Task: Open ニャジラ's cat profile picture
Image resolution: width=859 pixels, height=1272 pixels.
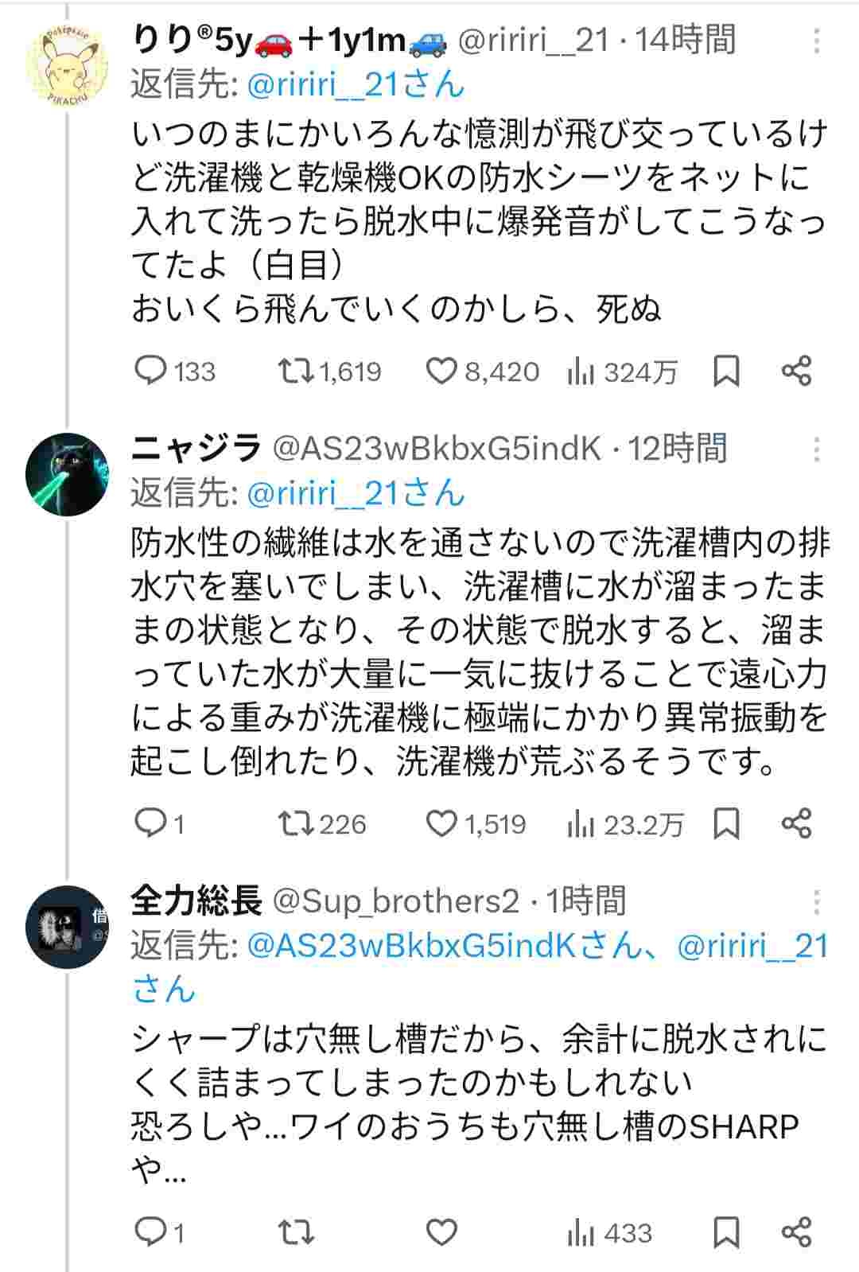Action: [67, 474]
